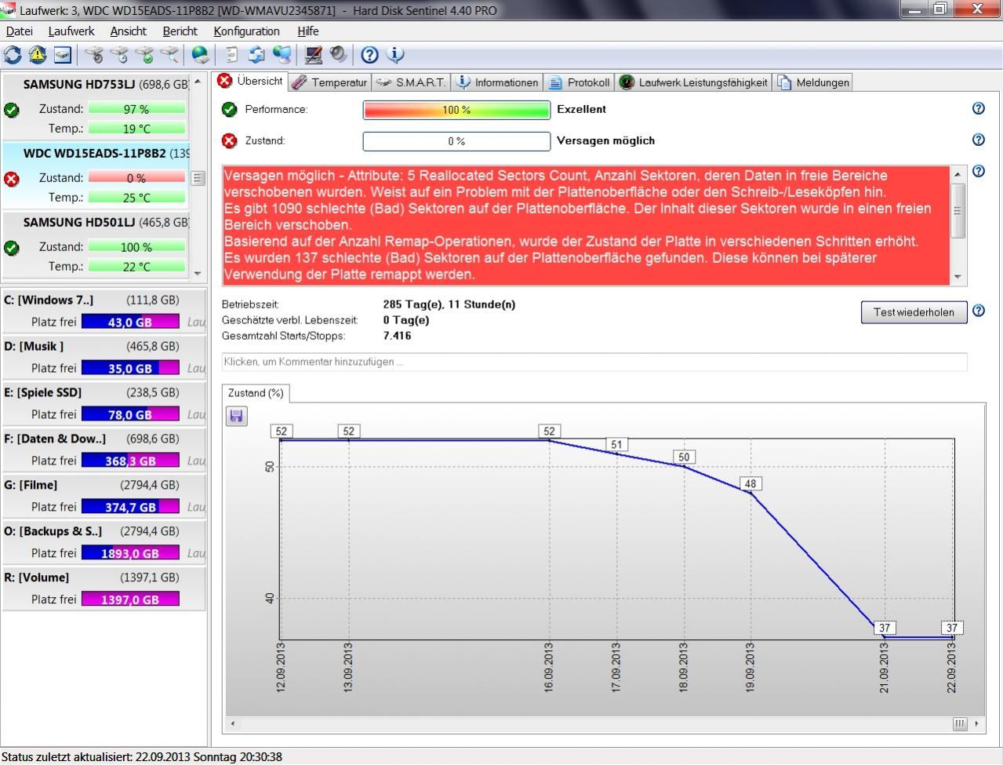This screenshot has height=765, width=1003.
Task: Click help icon beside Performance row
Action: pyautogui.click(x=978, y=108)
